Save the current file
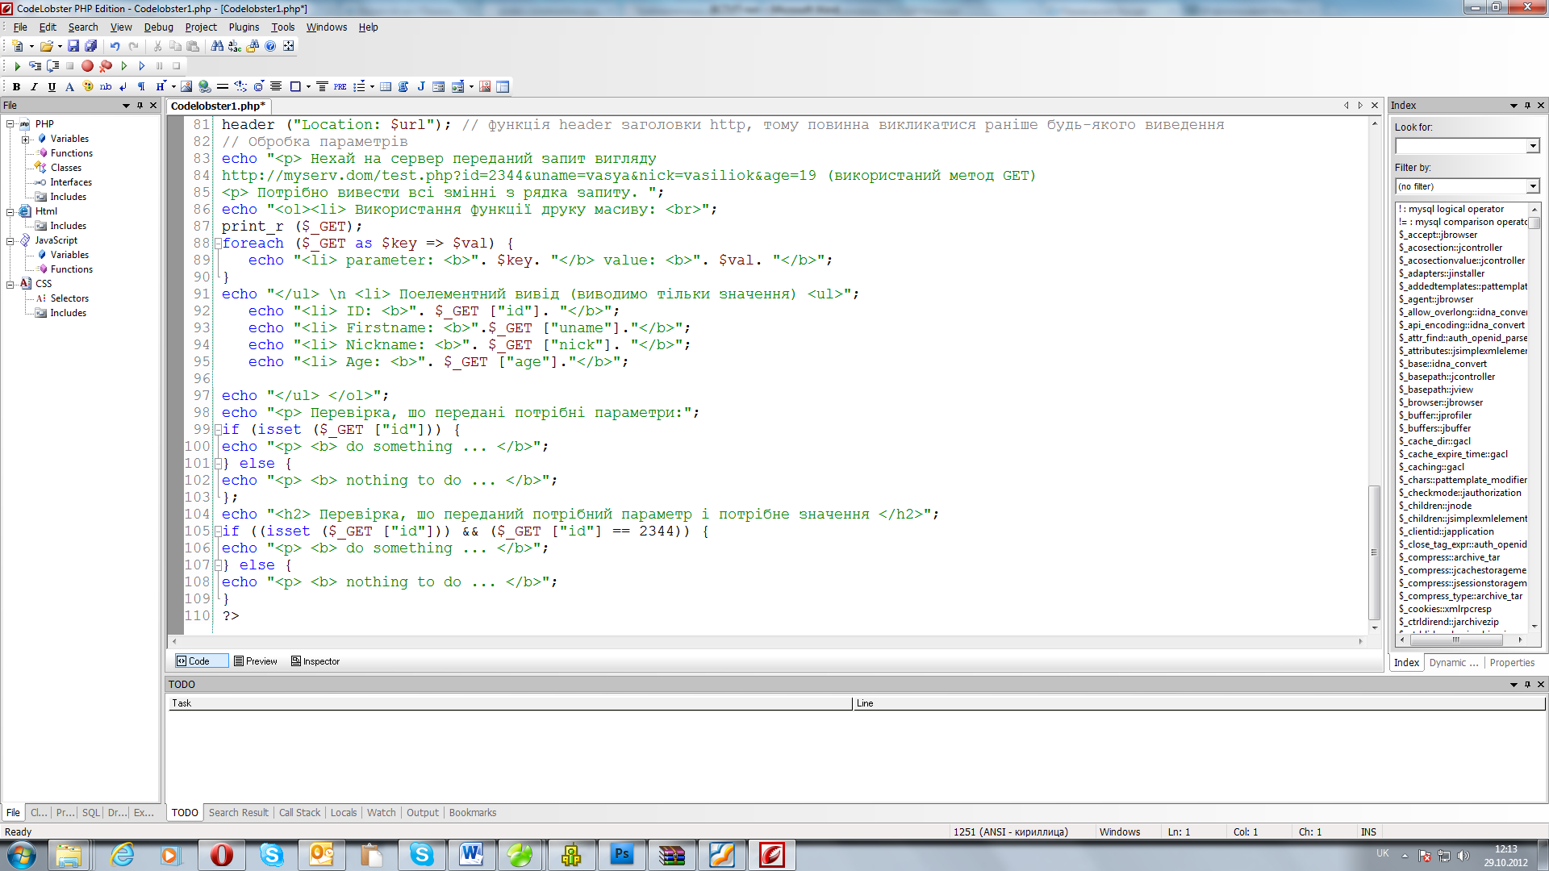Image resolution: width=1549 pixels, height=871 pixels. pos(73,46)
